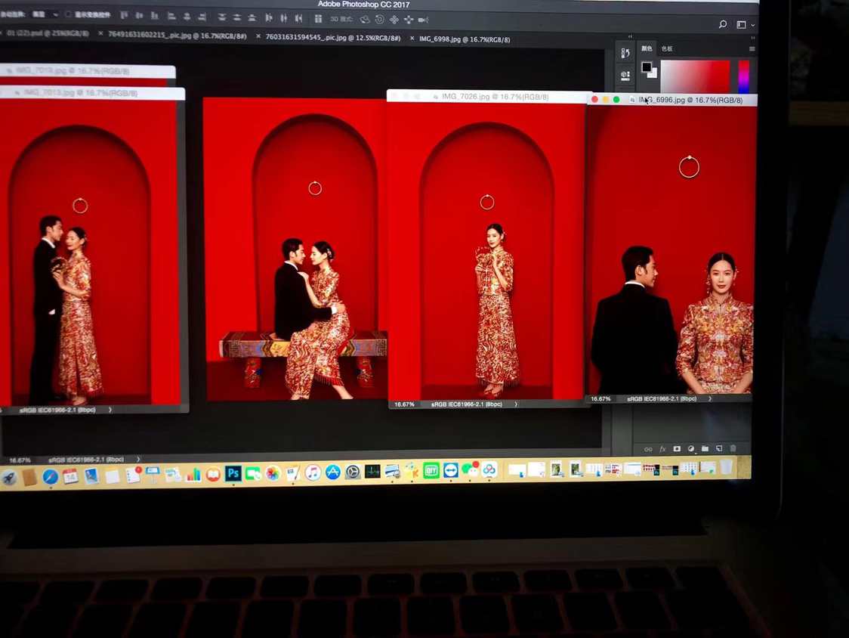The width and height of the screenshot is (849, 638).
Task: Click the delete layer trash icon
Action: 733,448
